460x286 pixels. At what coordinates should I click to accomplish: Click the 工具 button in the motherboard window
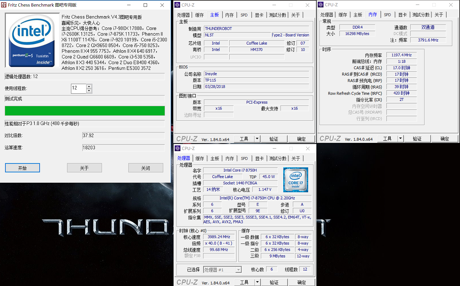244,139
